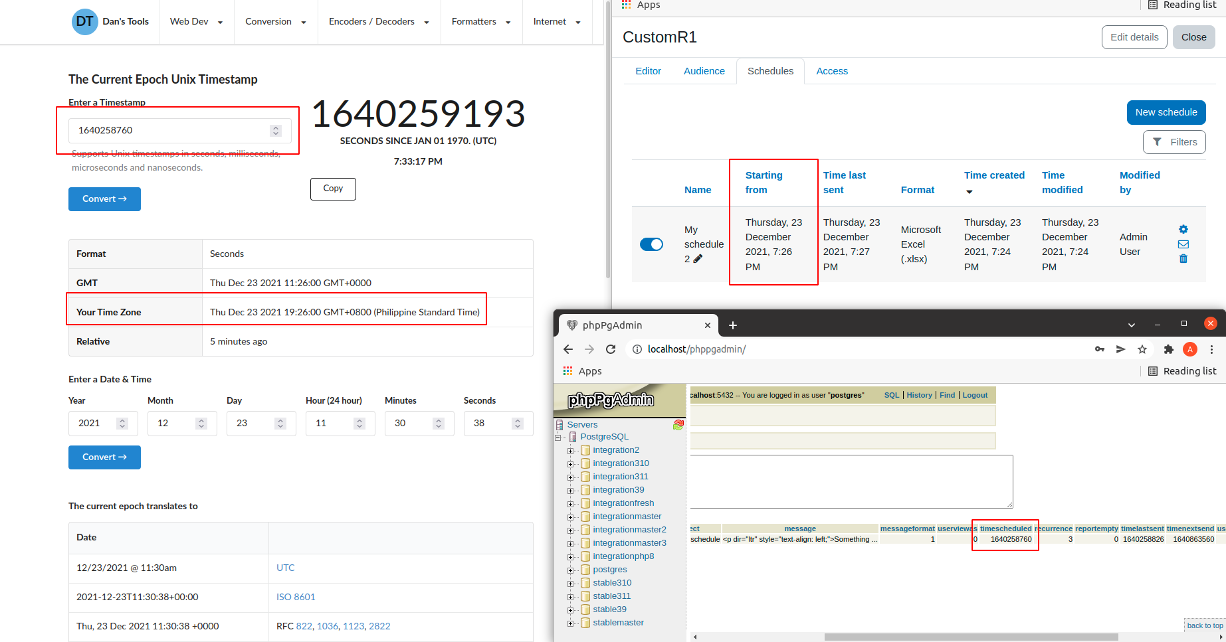Click the envelope icon for My schedule 2
The height and width of the screenshot is (642, 1226).
(x=1183, y=244)
